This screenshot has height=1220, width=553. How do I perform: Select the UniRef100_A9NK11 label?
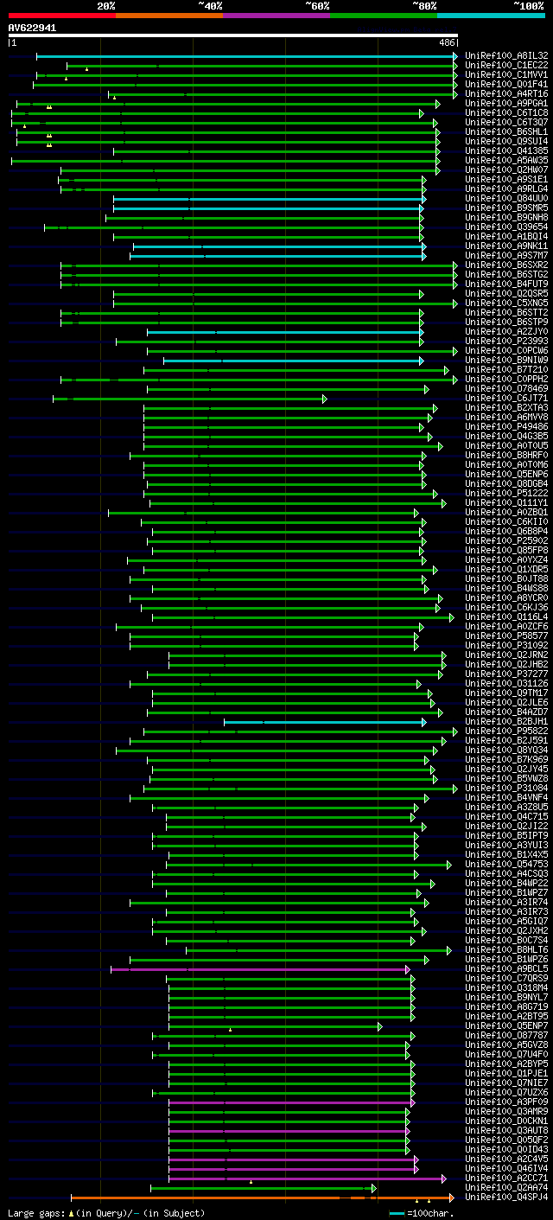pyautogui.click(x=506, y=246)
